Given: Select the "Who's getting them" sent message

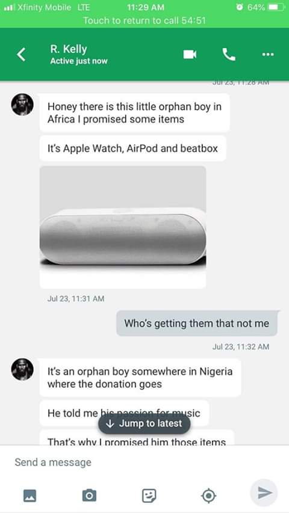Looking at the screenshot, I should (x=197, y=323).
